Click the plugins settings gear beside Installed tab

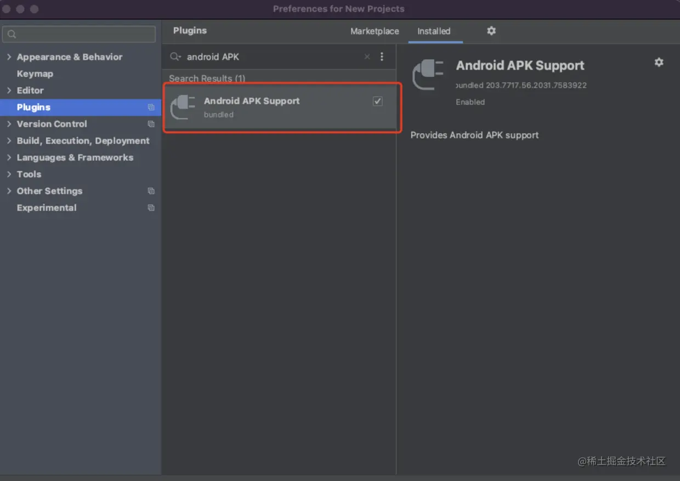(491, 31)
